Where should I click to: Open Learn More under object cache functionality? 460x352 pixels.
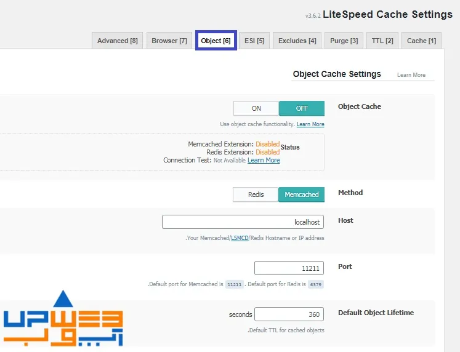[x=310, y=124]
